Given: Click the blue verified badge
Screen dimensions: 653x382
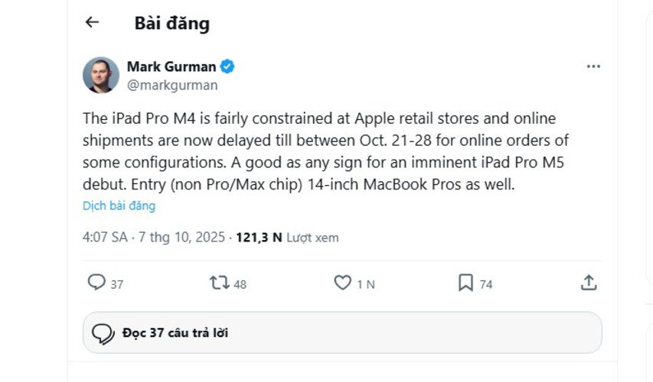Looking at the screenshot, I should 227,66.
